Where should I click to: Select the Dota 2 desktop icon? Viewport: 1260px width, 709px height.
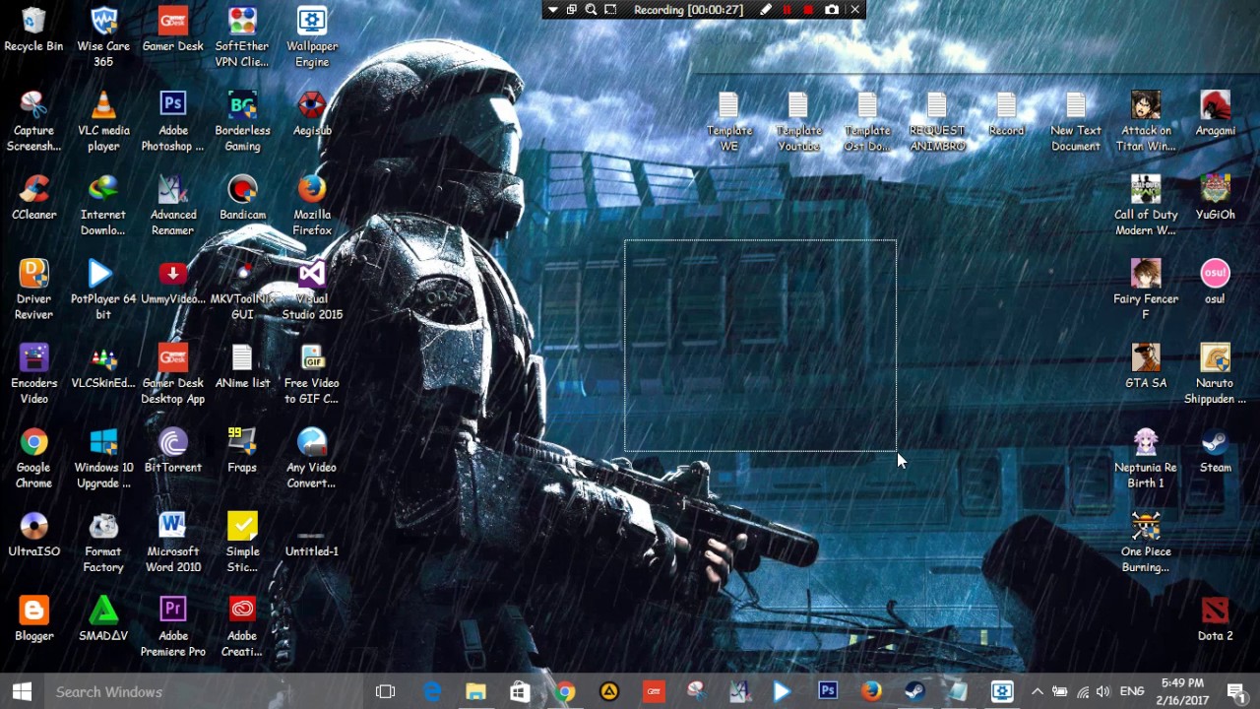[x=1216, y=618]
